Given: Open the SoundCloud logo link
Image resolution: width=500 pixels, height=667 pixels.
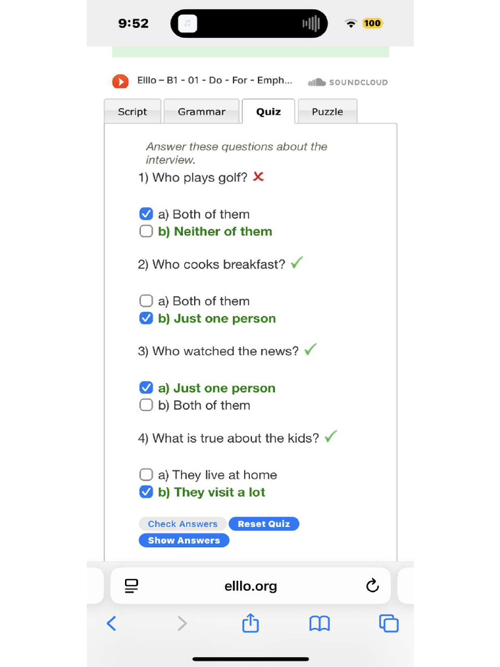Looking at the screenshot, I should coord(348,82).
